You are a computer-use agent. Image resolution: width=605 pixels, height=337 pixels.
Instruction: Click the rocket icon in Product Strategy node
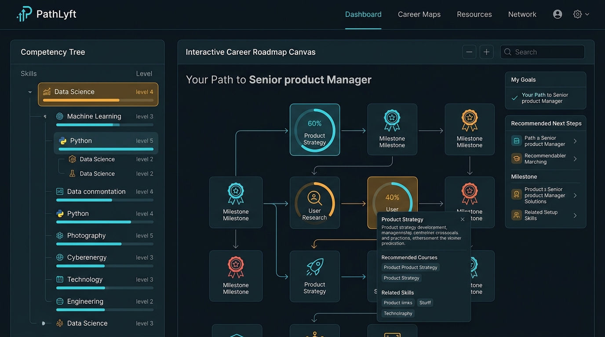click(315, 267)
